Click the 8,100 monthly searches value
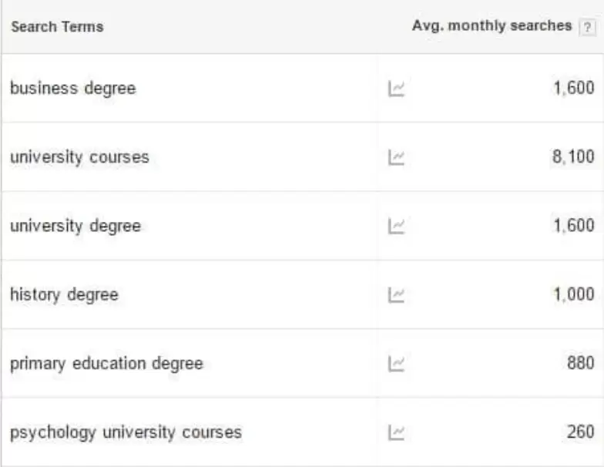The width and height of the screenshot is (604, 467). [x=573, y=157]
